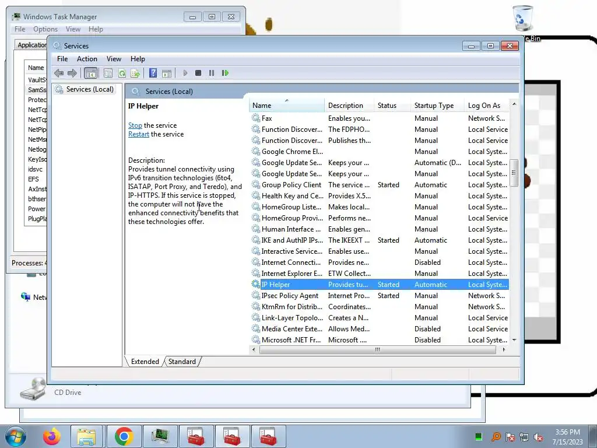This screenshot has width=597, height=448.
Task: Click the clock showing 3:56 PM
Action: coord(567,432)
